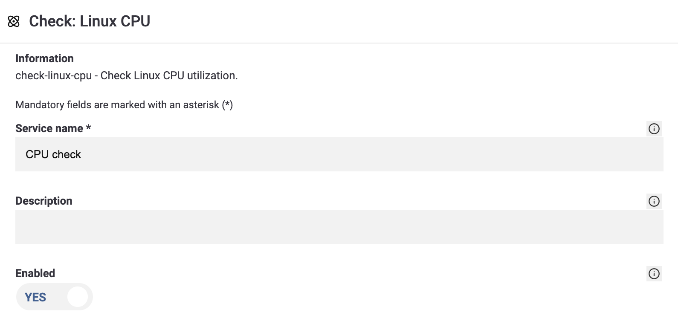Focus the Service name input field
The height and width of the screenshot is (324, 678).
pos(339,154)
